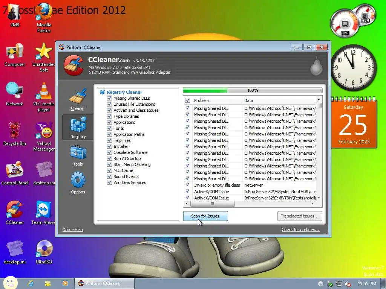Image resolution: width=386 pixels, height=289 pixels.
Task: Click the results list scroll-up arrow
Action: (319, 99)
